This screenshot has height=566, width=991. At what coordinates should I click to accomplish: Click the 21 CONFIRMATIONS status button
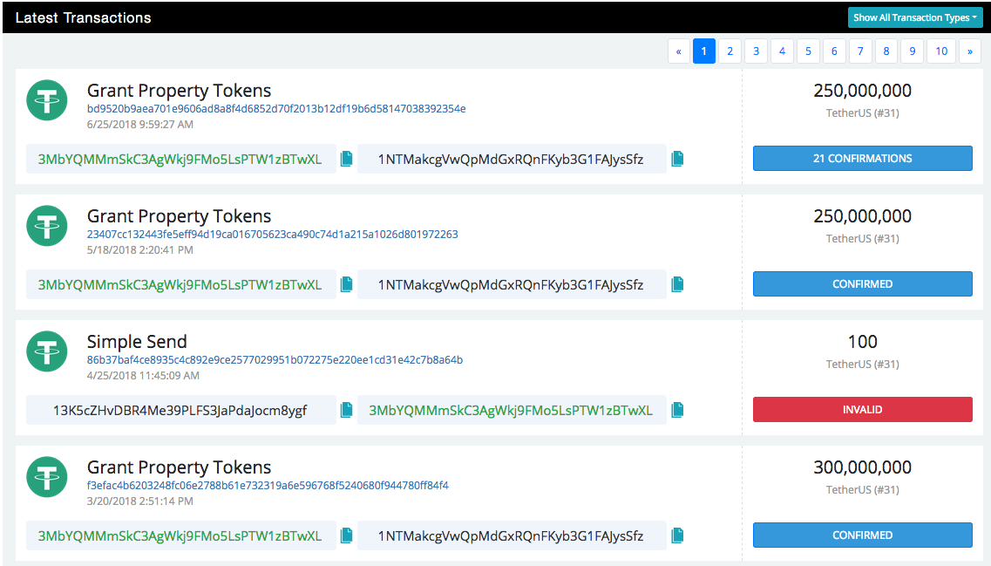tap(862, 158)
